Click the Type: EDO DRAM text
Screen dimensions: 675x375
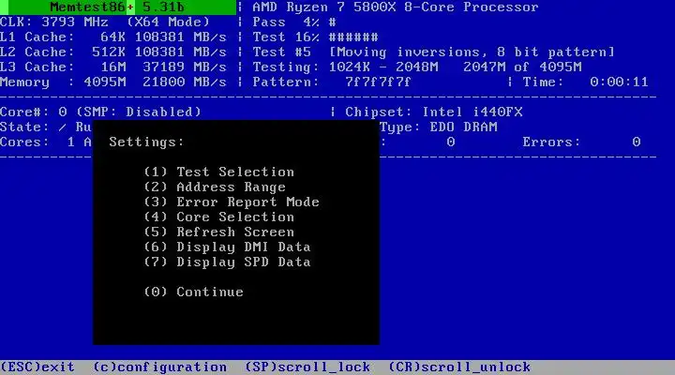tap(439, 127)
